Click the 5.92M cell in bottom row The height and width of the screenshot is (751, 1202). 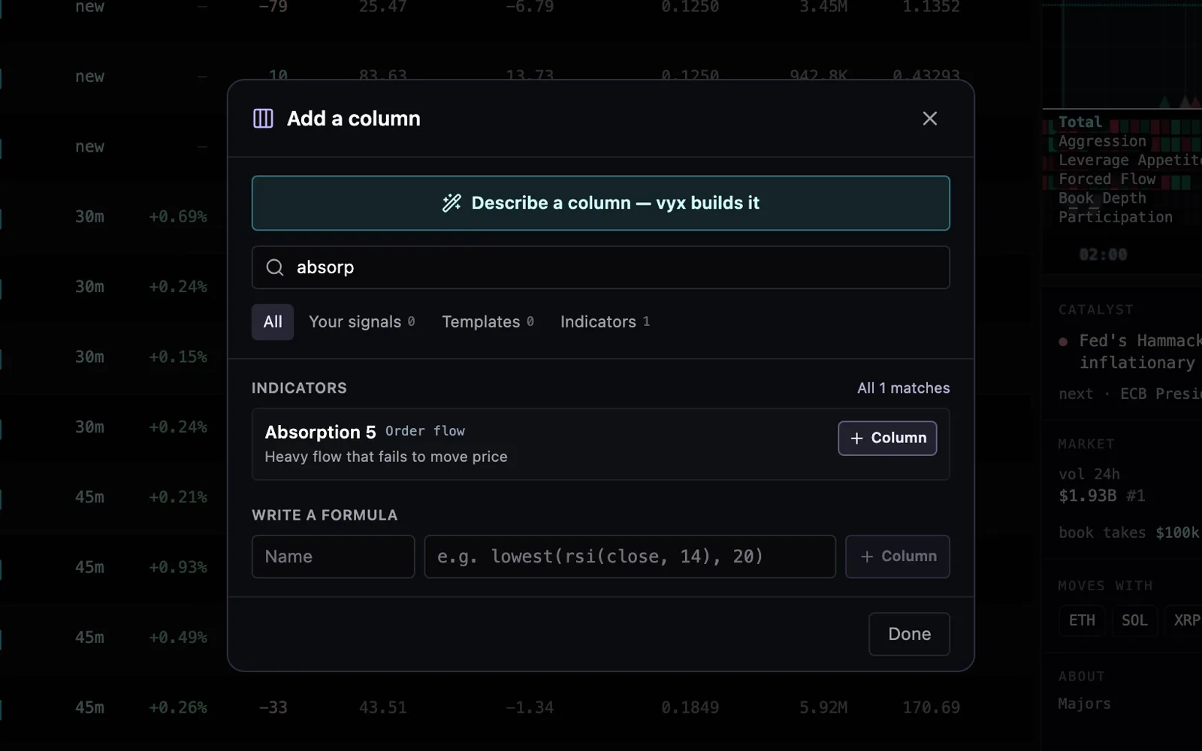pos(823,708)
